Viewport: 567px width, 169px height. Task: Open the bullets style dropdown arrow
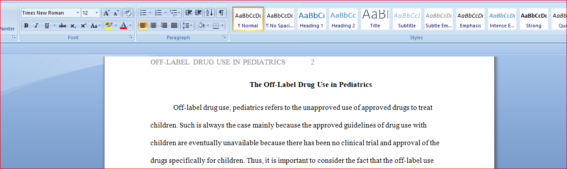[x=150, y=13]
